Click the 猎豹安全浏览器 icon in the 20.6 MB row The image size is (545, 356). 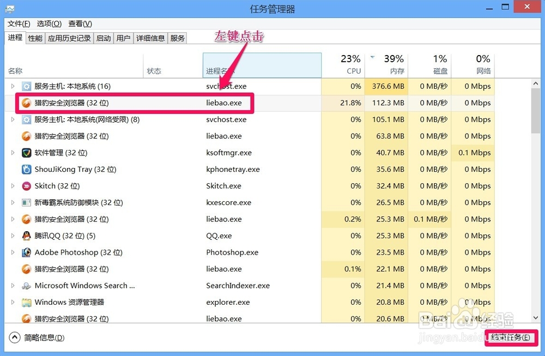26,318
